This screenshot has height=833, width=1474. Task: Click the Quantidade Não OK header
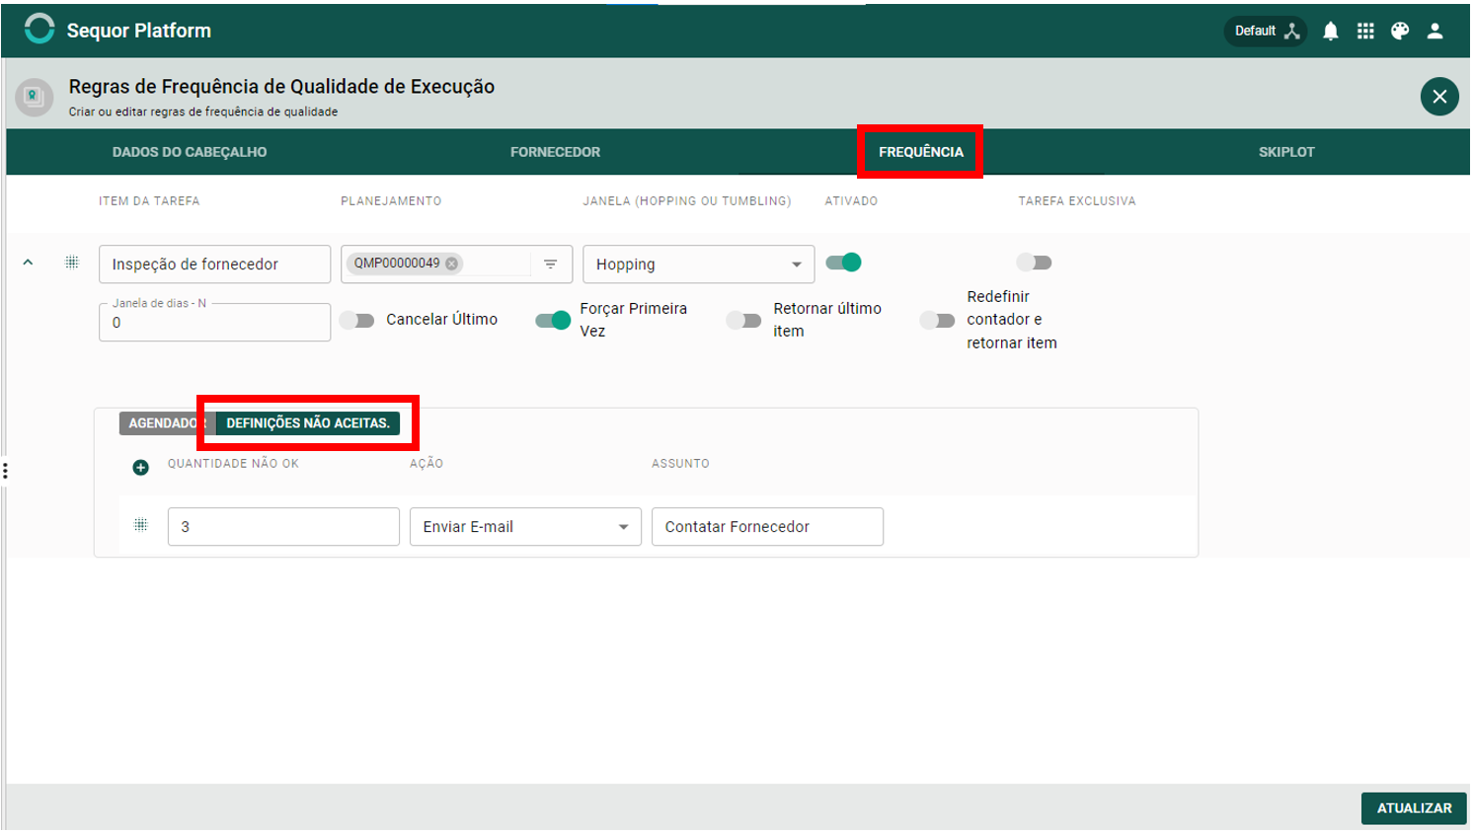point(233,464)
